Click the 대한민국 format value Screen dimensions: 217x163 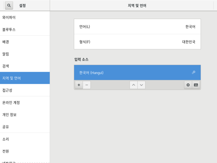point(189,42)
